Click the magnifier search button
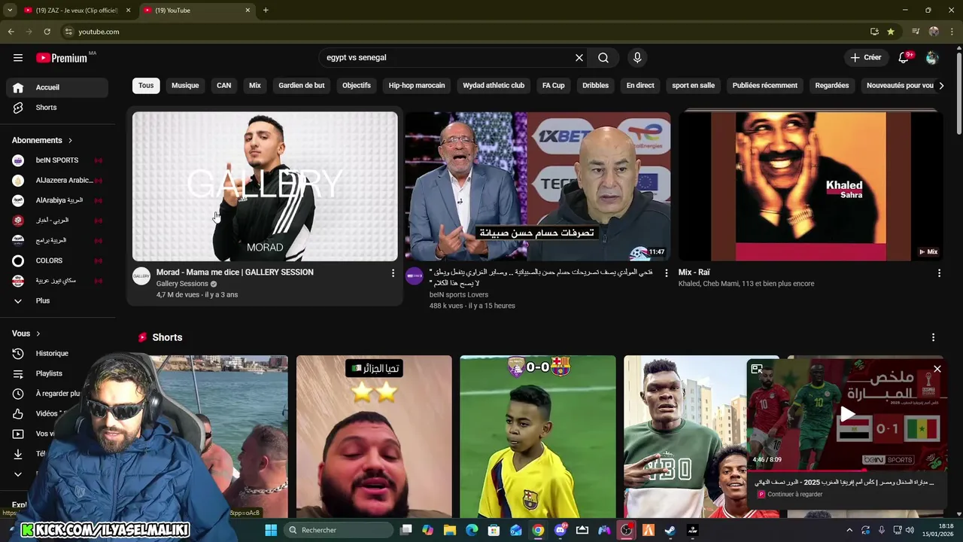 [603, 57]
